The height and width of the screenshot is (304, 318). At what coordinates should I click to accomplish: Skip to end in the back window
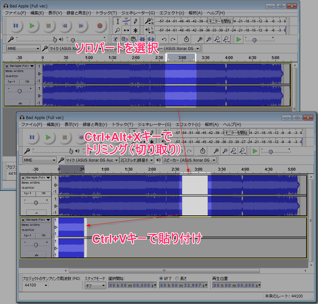pos(81,26)
